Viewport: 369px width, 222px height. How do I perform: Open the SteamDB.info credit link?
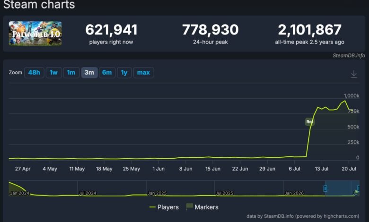click(x=349, y=56)
